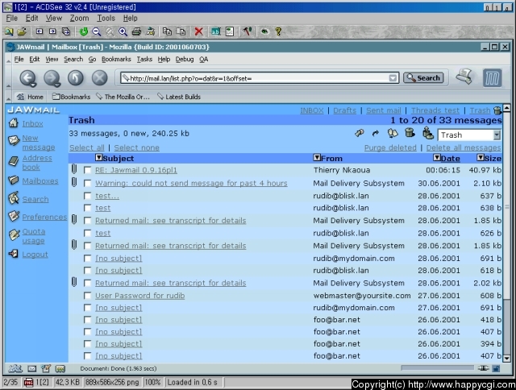The image size is (516, 390).
Task: Click the yellow open-folder icon in ACDSee toolbar
Action: (x=22, y=31)
